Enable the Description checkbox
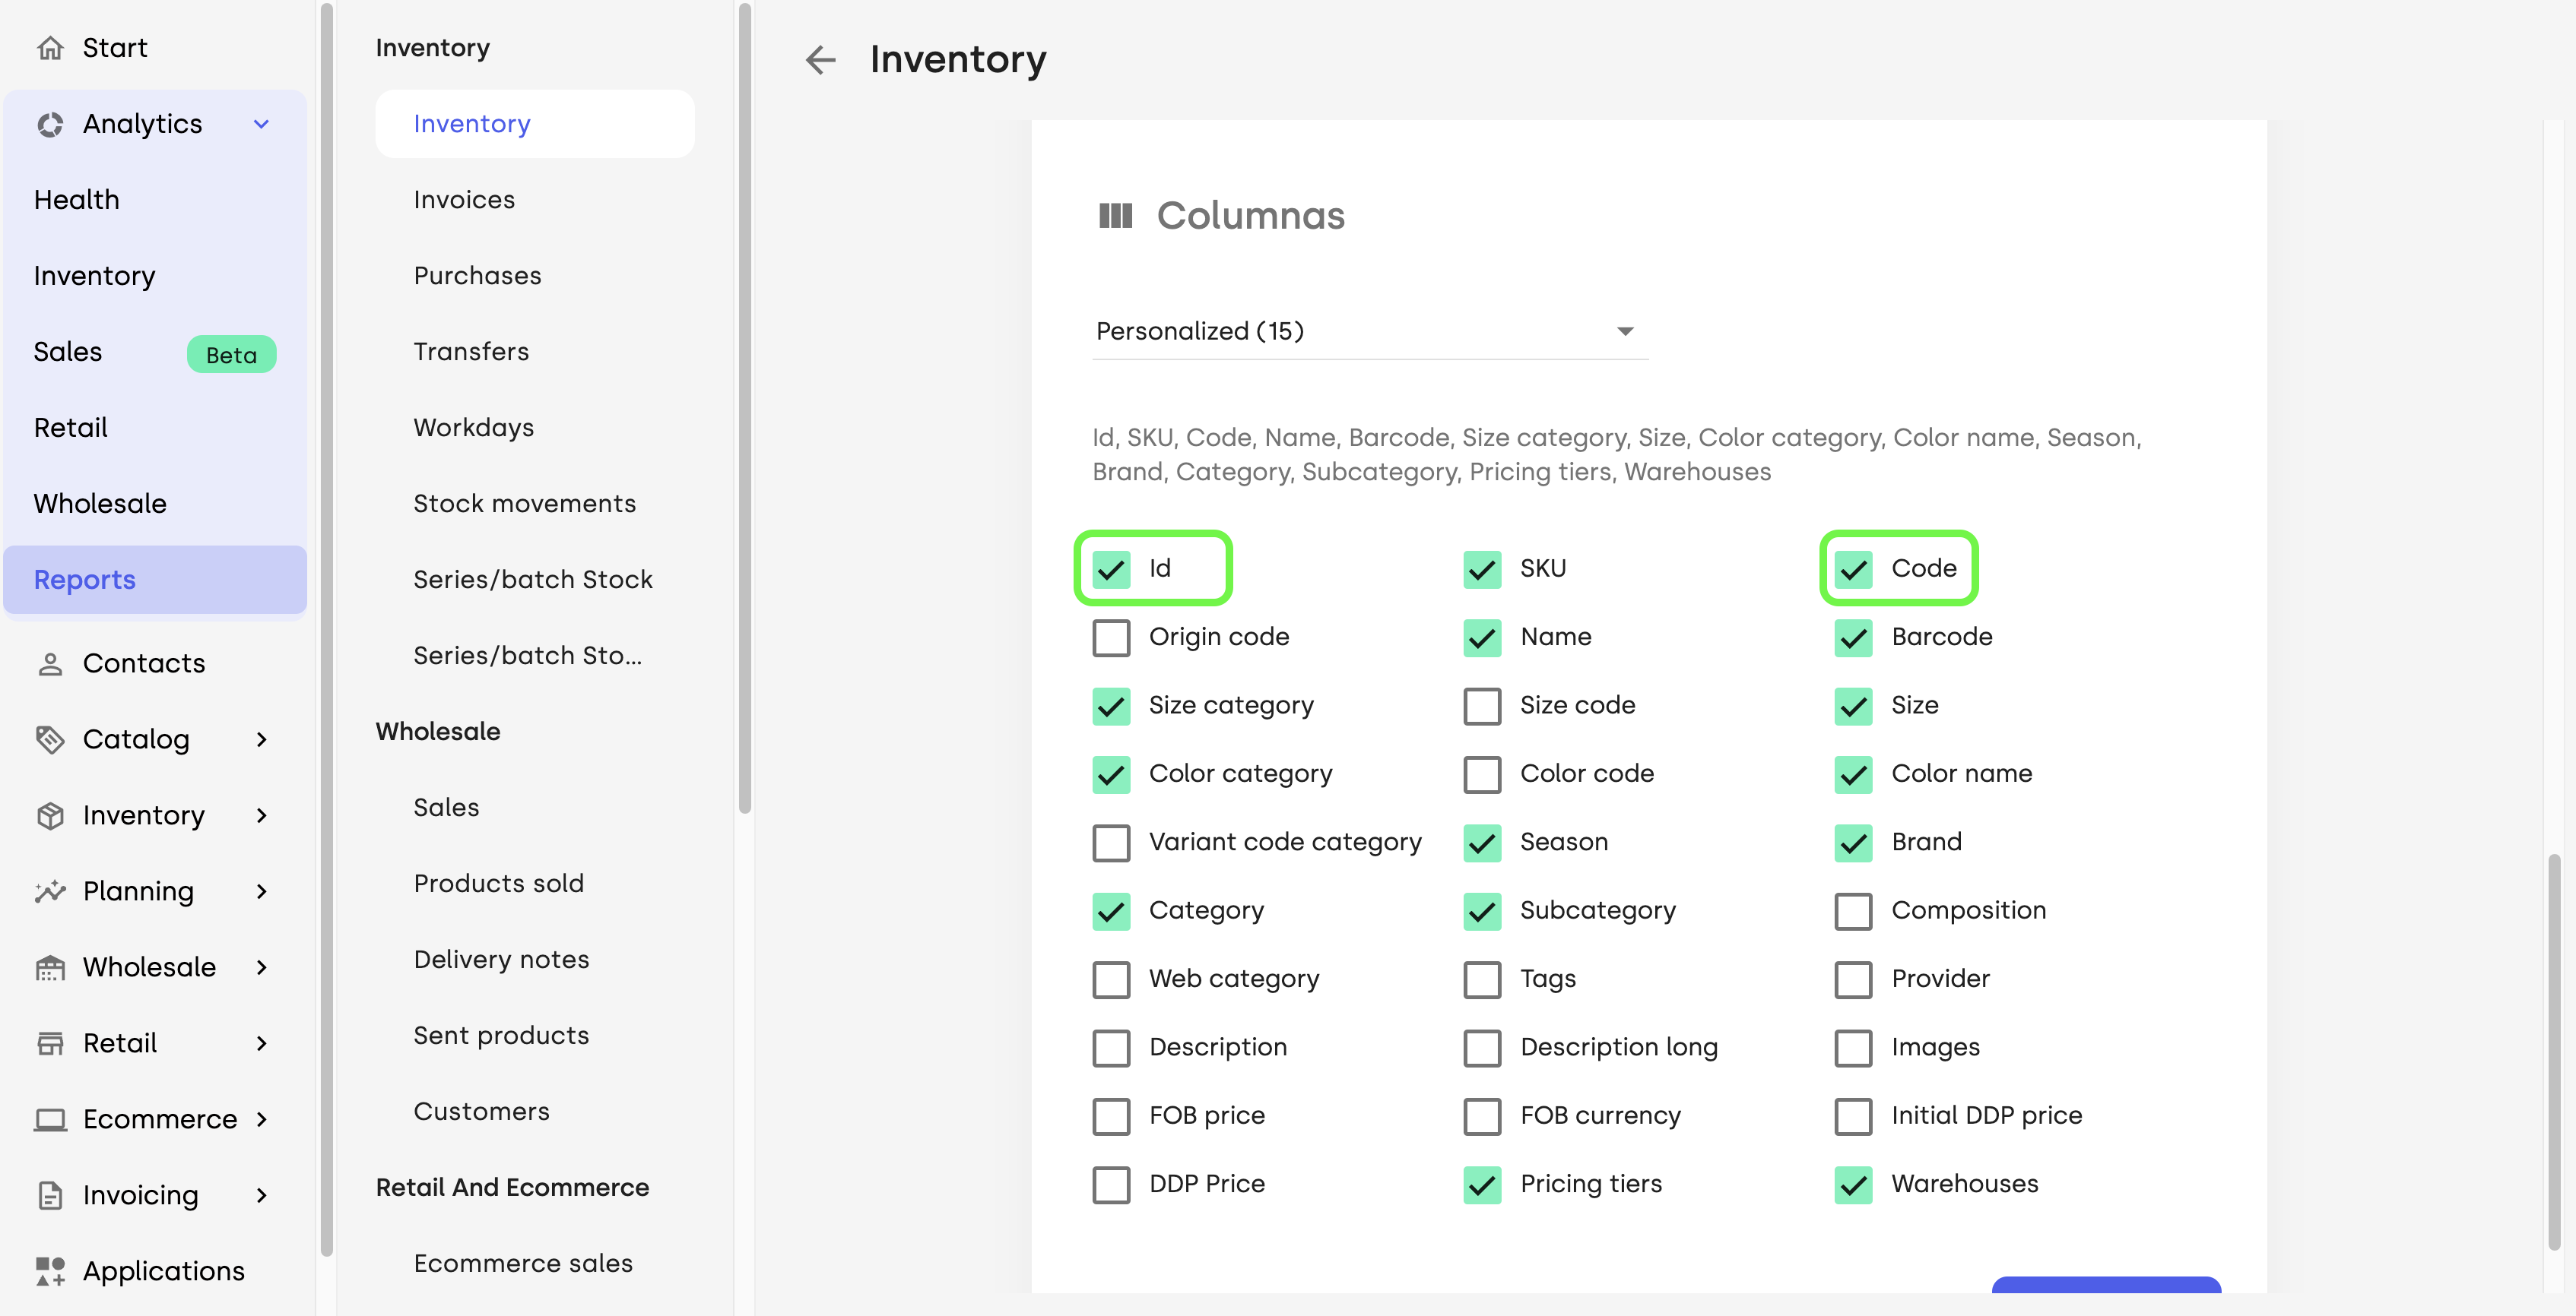 1111,1049
